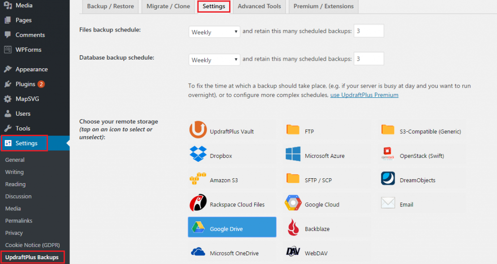
Task: Open Cookie Notice (GDPR) submenu item
Action: 33,245
